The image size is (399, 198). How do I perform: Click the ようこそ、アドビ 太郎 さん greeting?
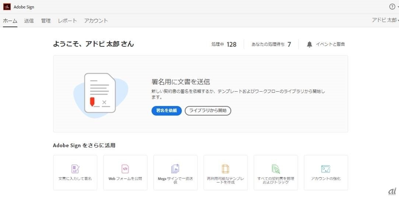click(93, 44)
